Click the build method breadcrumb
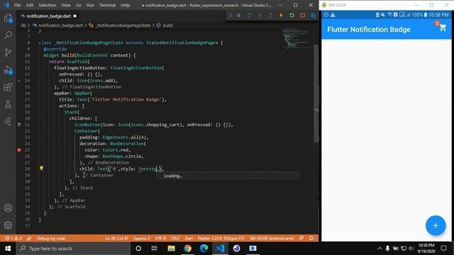Screen dimensions: 454x255 click(x=167, y=25)
